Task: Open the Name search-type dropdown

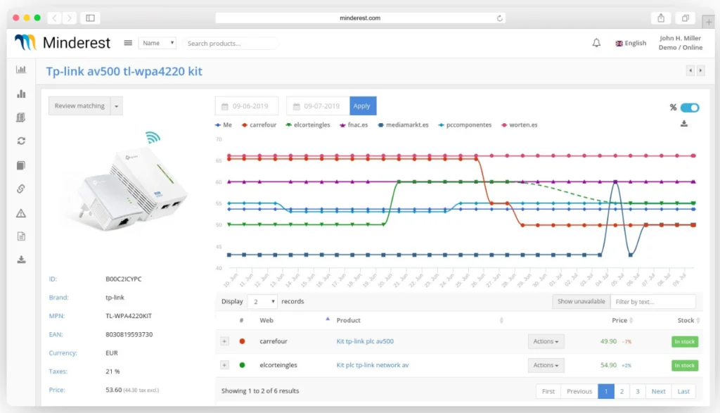Action: [x=157, y=43]
